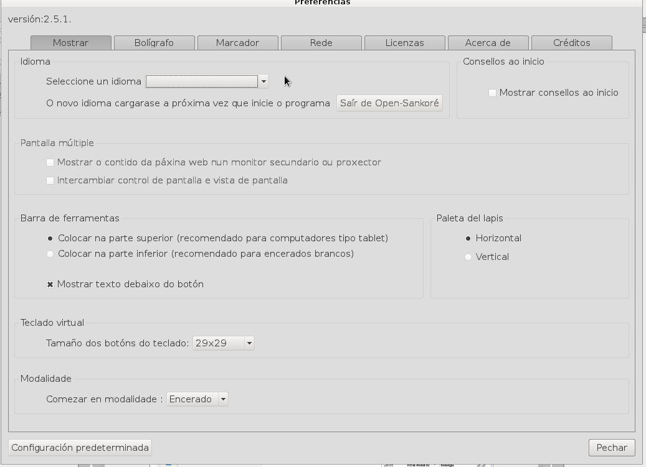Uncheck Mostrar texto debaixo do botón

50,284
